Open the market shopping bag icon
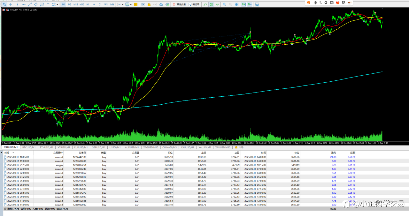The image size is (409, 216). coord(149,4)
